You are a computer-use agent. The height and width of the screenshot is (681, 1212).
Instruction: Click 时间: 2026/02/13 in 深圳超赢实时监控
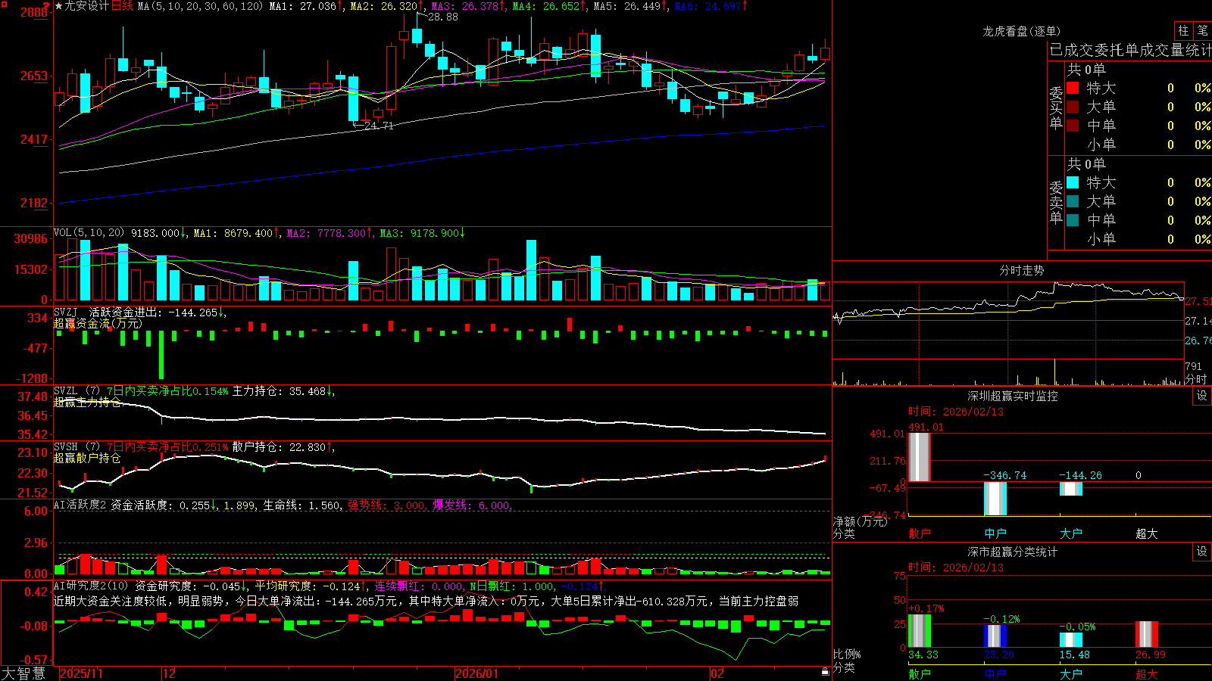pyautogui.click(x=956, y=412)
